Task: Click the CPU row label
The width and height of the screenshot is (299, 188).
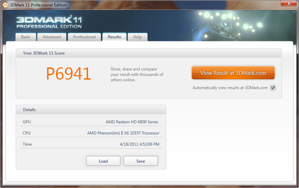Action: point(27,133)
